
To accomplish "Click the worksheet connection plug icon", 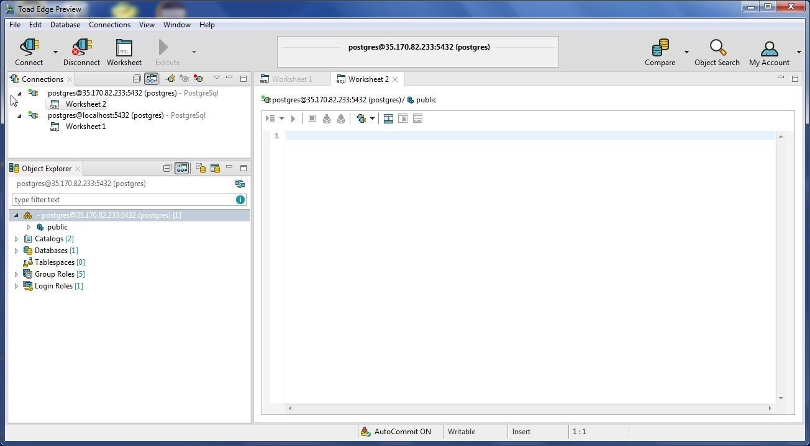I will (361, 118).
